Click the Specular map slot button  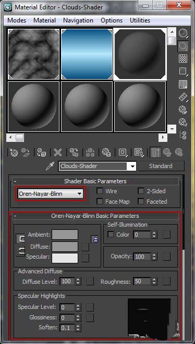coord(86,258)
